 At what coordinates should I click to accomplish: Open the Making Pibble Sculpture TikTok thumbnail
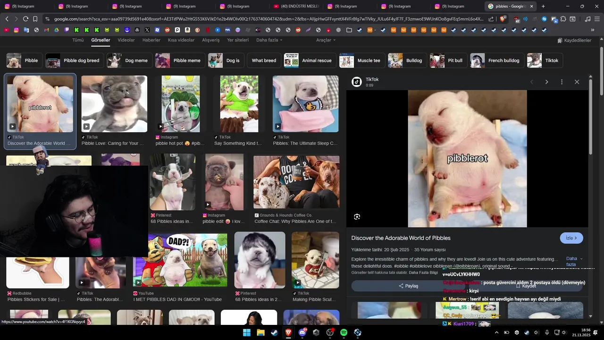point(315,260)
